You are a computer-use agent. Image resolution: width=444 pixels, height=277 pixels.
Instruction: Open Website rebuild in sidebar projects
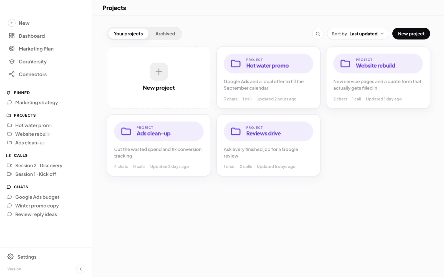point(32,134)
